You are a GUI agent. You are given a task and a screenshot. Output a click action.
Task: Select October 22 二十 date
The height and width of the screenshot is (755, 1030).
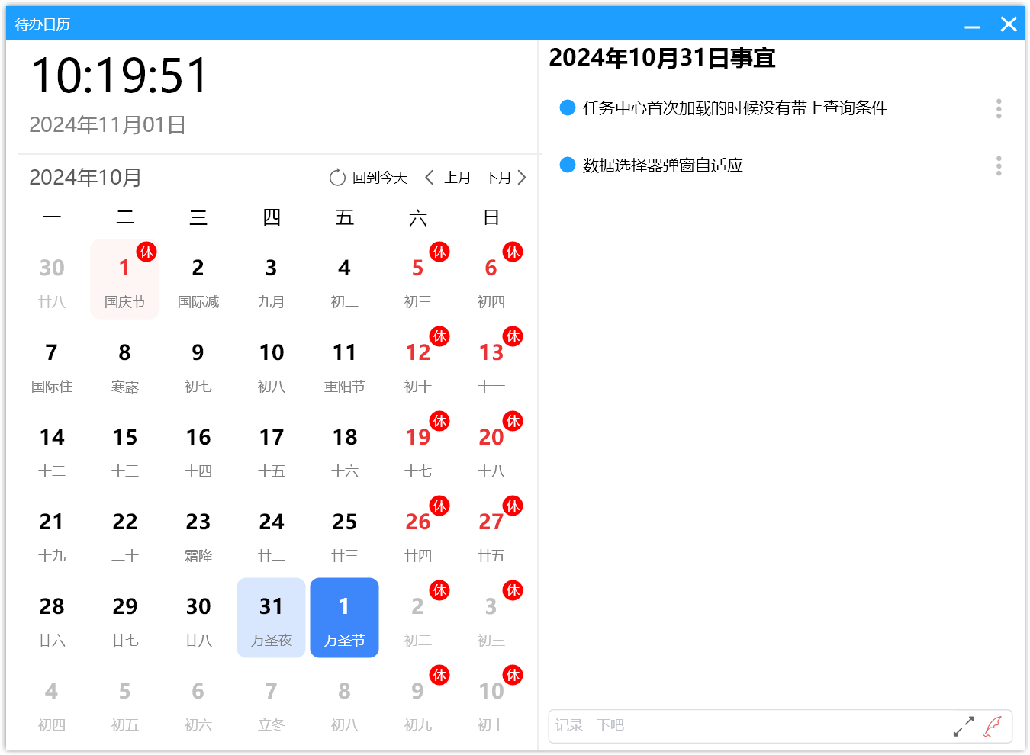(x=125, y=533)
